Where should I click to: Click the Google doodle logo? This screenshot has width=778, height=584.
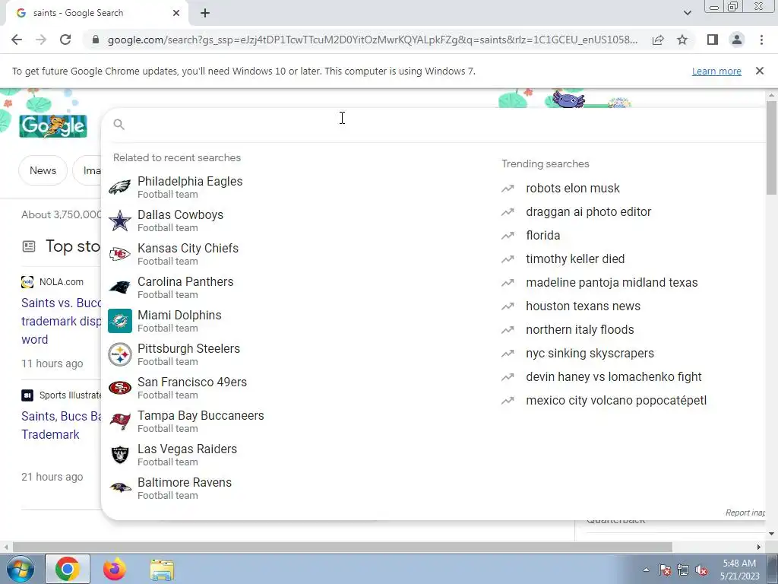pos(53,126)
